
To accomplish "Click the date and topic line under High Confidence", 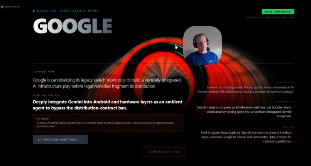I will click(270, 17).
